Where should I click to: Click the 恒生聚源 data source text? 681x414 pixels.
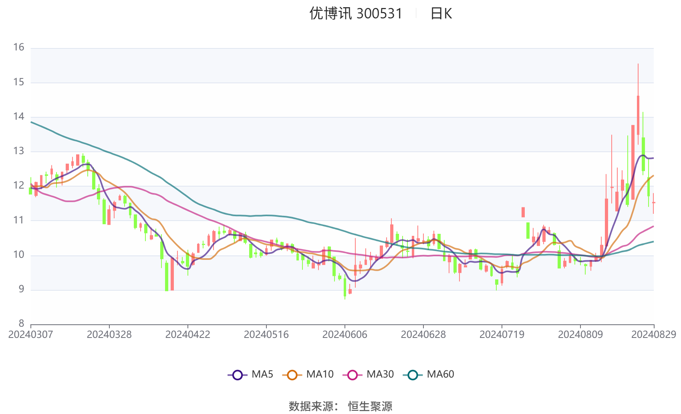[x=370, y=406]
